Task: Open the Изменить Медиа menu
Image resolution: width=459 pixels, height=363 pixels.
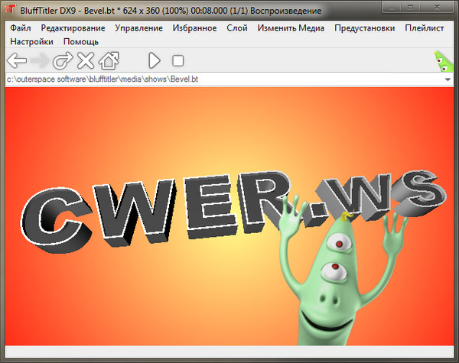Action: tap(291, 28)
